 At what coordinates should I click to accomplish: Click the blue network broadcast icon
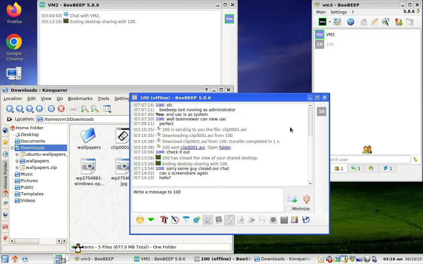(x=351, y=22)
